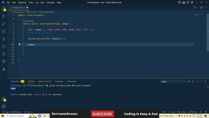Screen dimensions: 209x118
Task: Open the output channel dropdown showing Code
Action: [x=173, y=82]
